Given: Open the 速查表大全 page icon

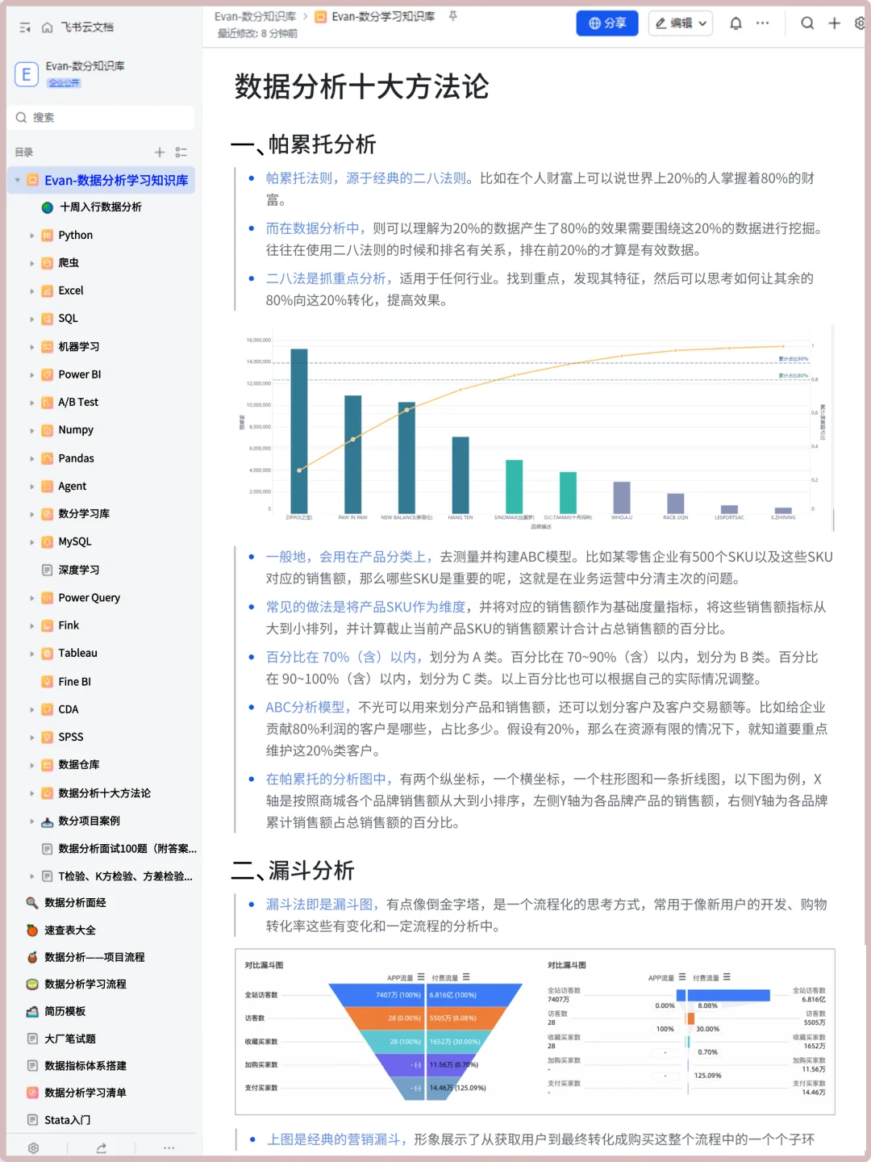Looking at the screenshot, I should point(32,930).
